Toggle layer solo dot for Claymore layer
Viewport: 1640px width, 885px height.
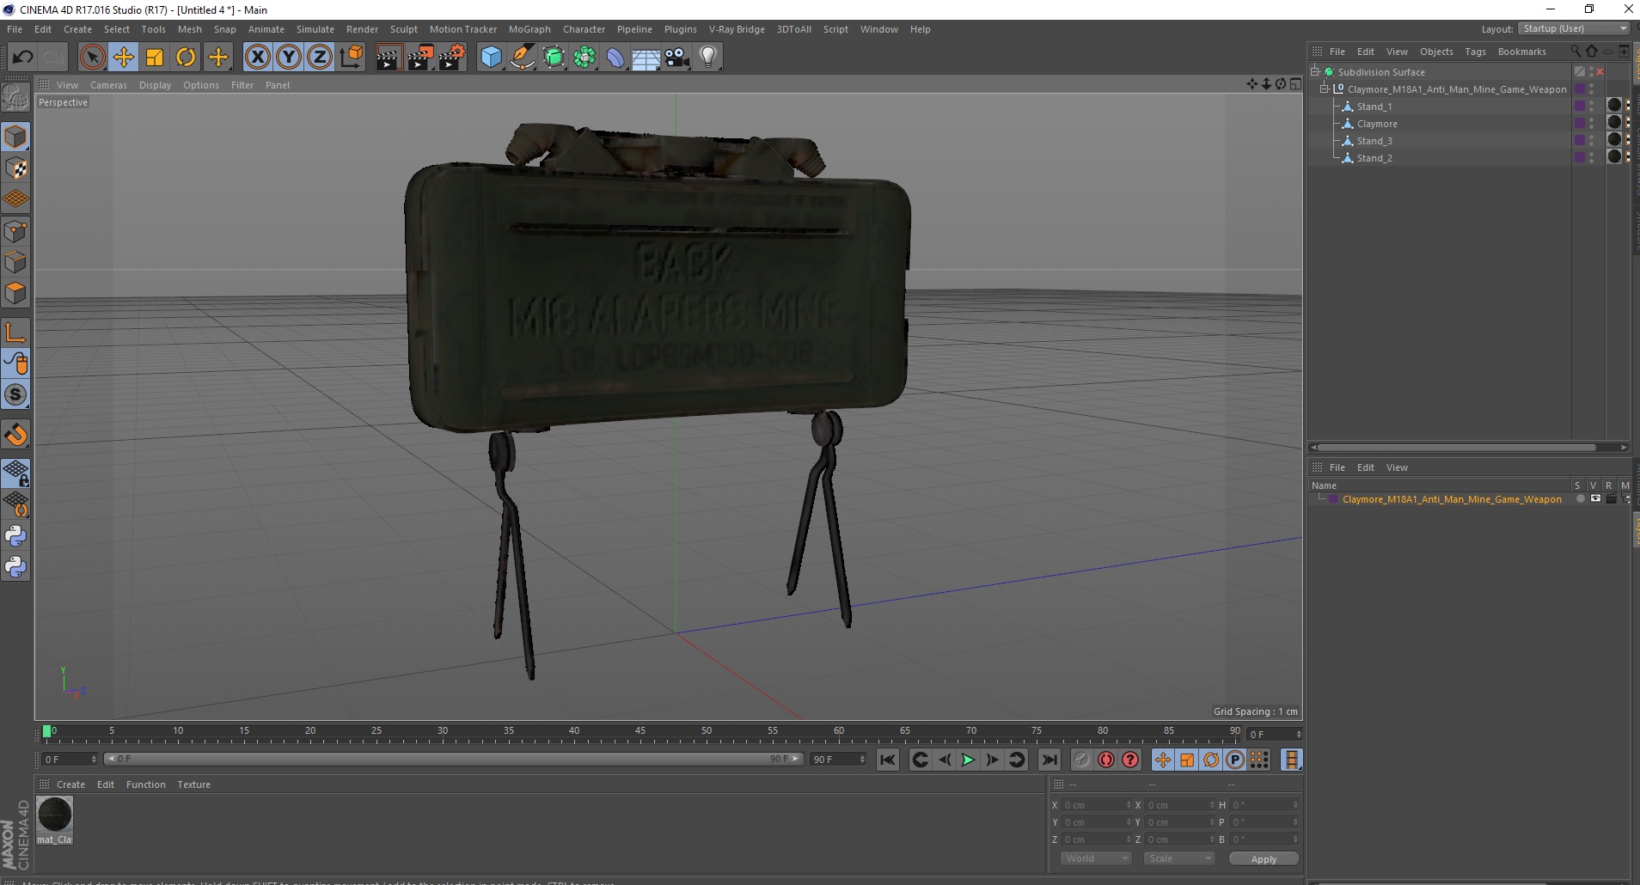[x=1580, y=499]
